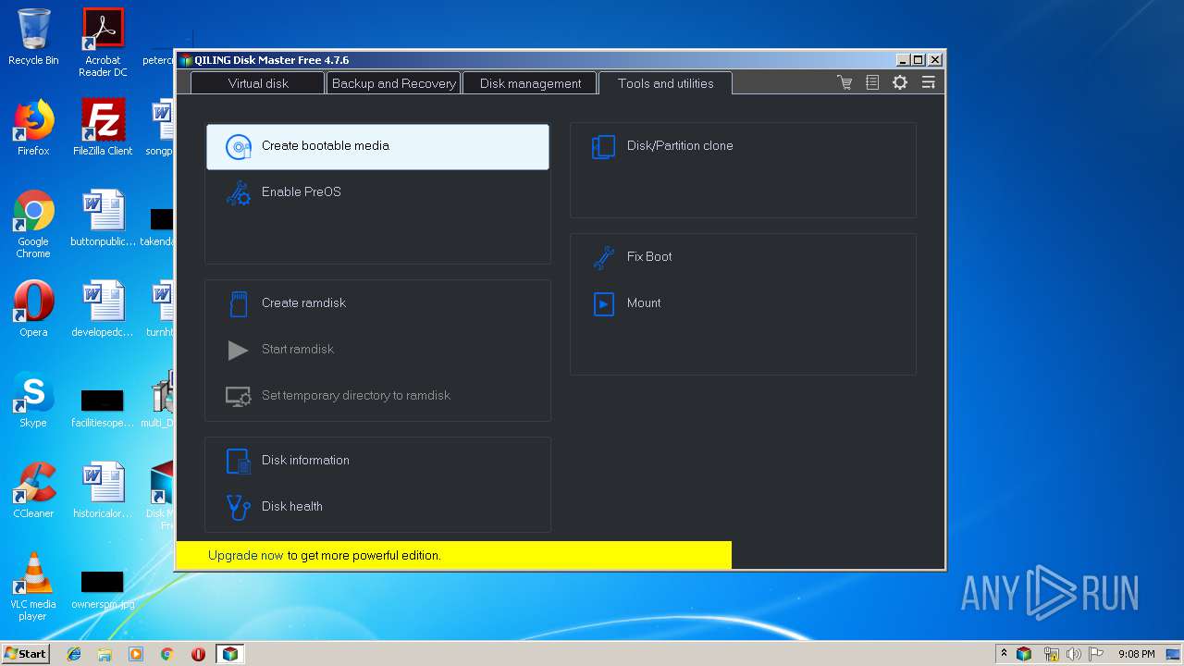
Task: Click the temporary directory monitor icon
Action: (239, 396)
